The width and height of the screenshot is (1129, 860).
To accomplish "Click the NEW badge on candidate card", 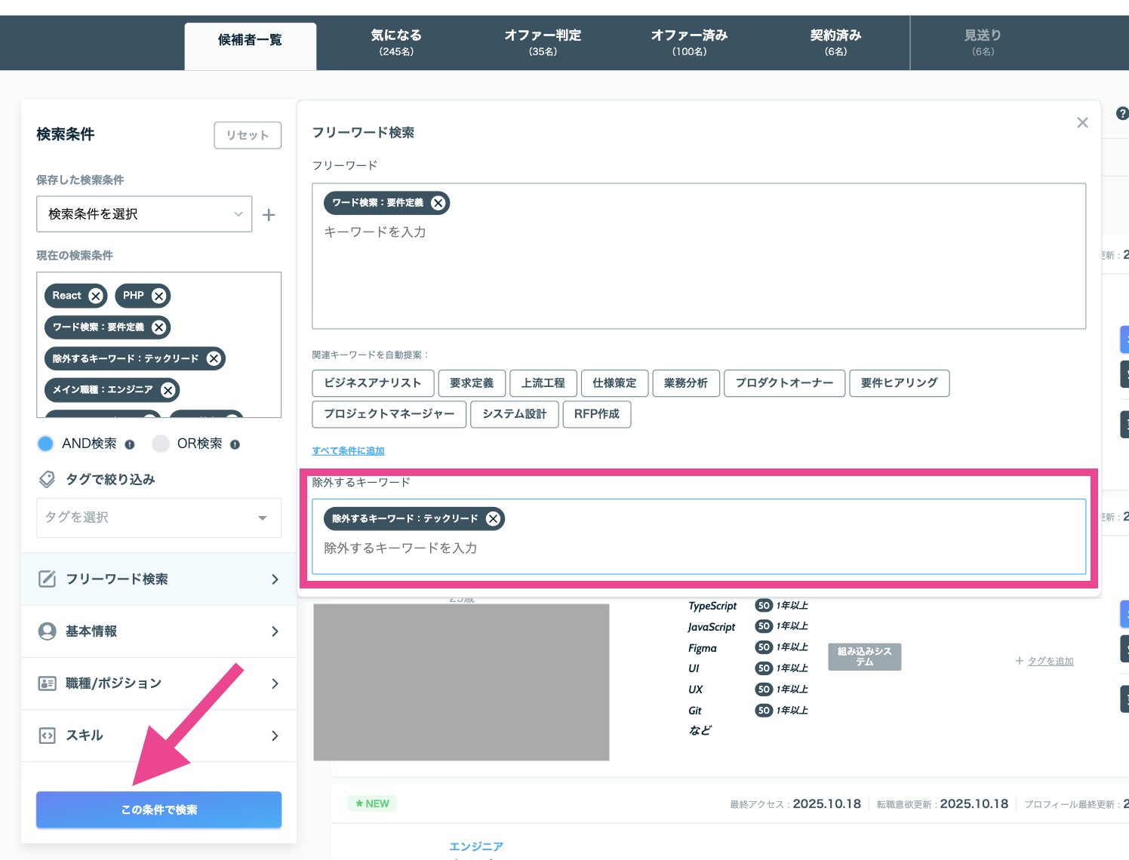I will pos(372,803).
